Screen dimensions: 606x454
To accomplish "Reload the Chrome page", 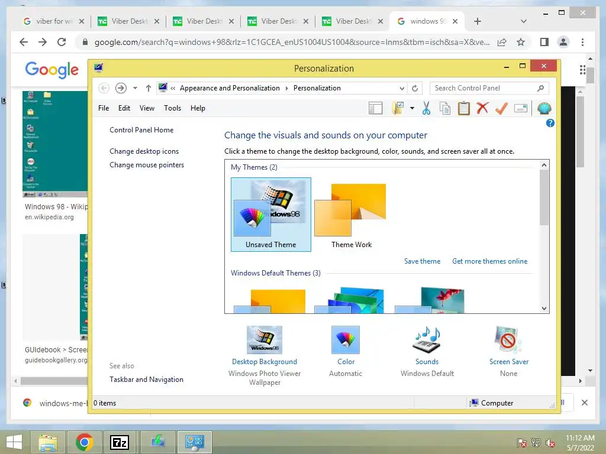I will tap(62, 42).
